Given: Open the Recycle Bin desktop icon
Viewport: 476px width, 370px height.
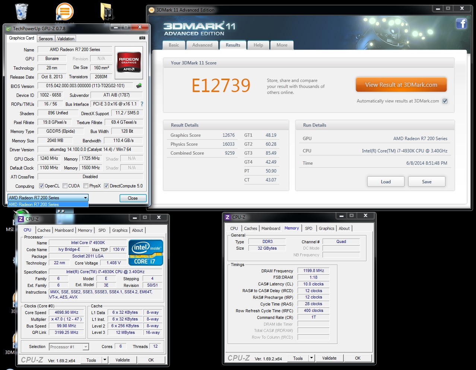Looking at the screenshot, I should coord(22,12).
